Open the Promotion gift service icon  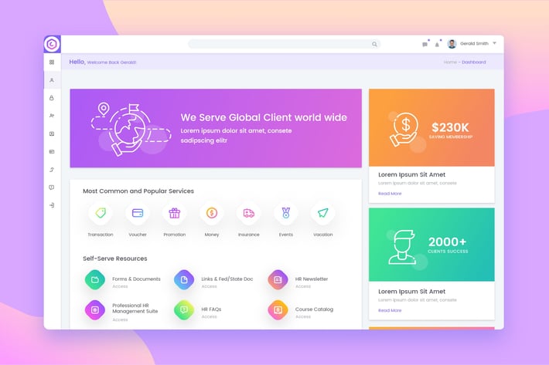pyautogui.click(x=174, y=213)
